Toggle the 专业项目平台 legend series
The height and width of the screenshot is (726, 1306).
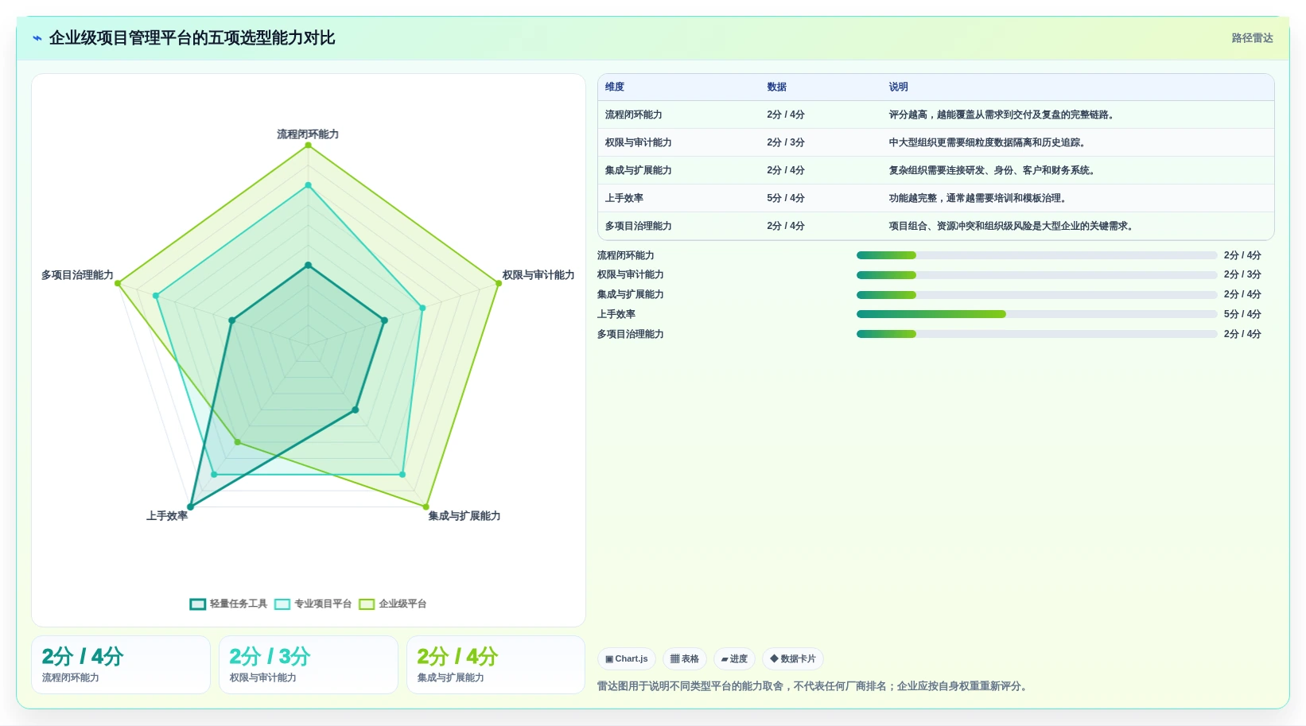pos(313,604)
